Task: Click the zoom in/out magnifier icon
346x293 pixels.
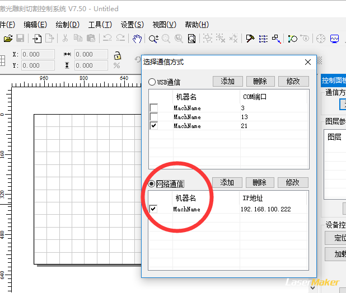Action: pos(153,39)
